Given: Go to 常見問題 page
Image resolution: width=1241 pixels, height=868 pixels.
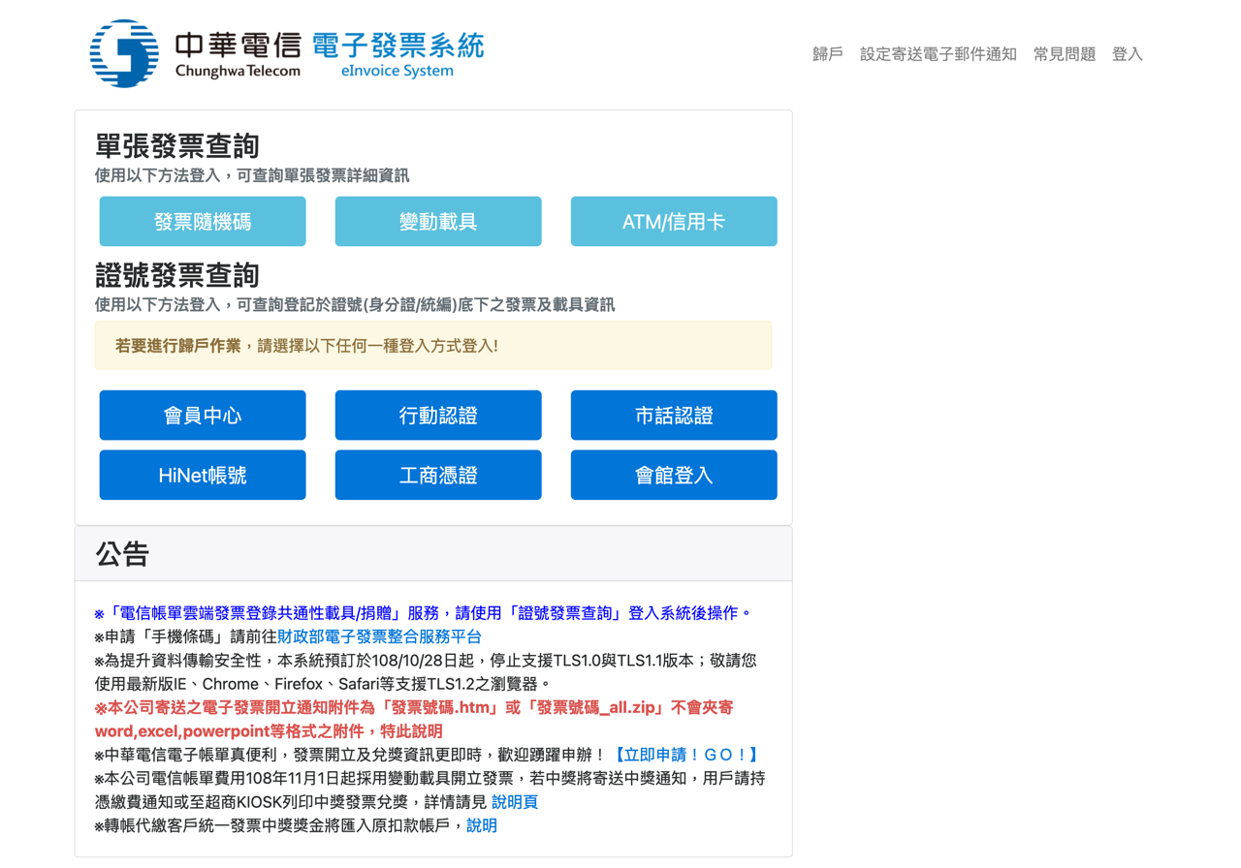Looking at the screenshot, I should pos(1064,54).
